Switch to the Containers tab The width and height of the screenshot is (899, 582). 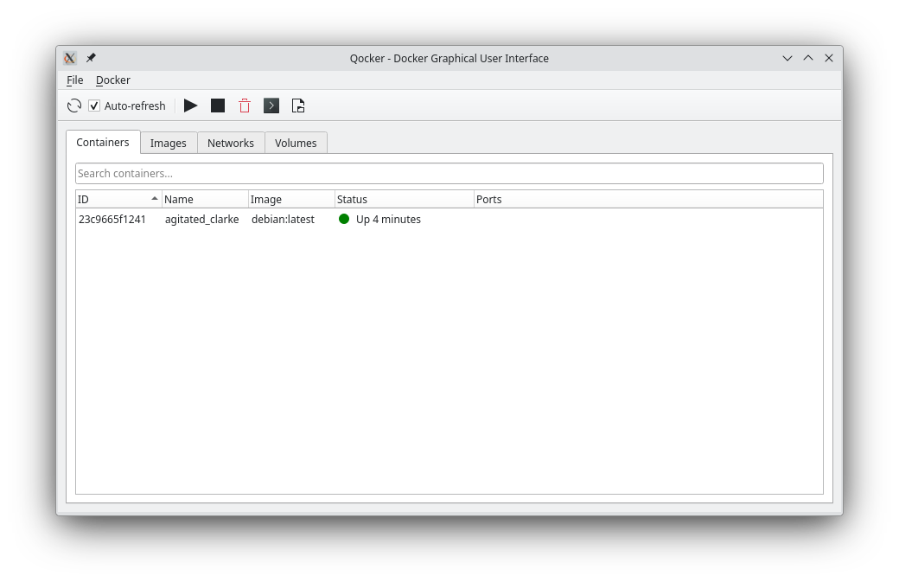coord(103,142)
